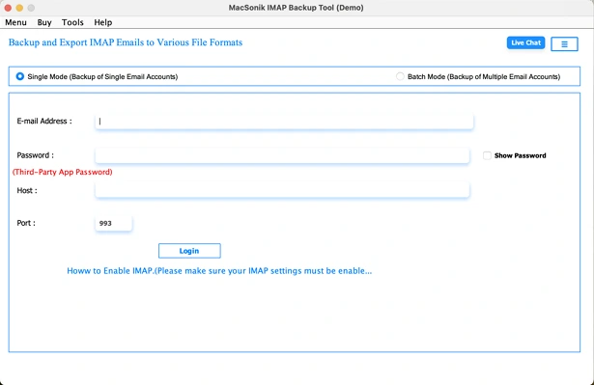594x385 pixels.
Task: Focus the E-mail Address field
Action: coord(284,122)
